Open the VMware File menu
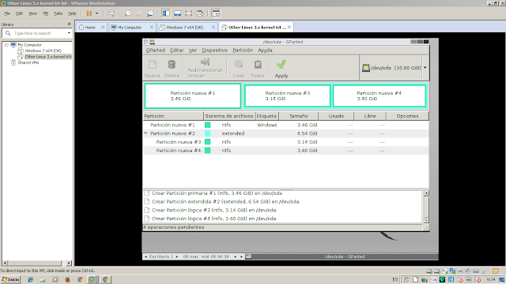Viewport: 506px width, 284px height. point(7,13)
